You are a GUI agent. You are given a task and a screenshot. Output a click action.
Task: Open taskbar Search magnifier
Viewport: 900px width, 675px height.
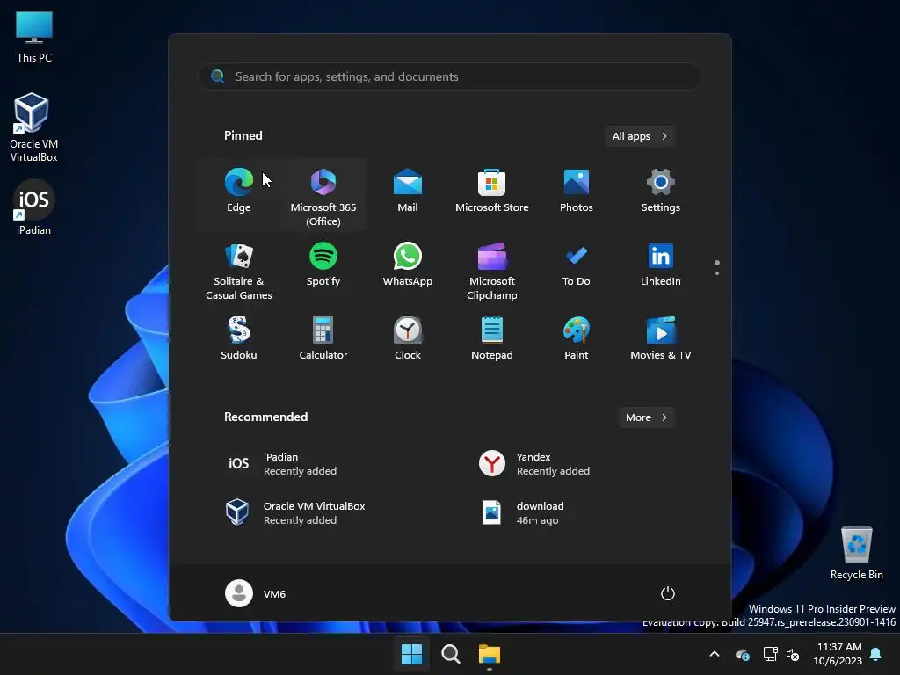click(451, 654)
